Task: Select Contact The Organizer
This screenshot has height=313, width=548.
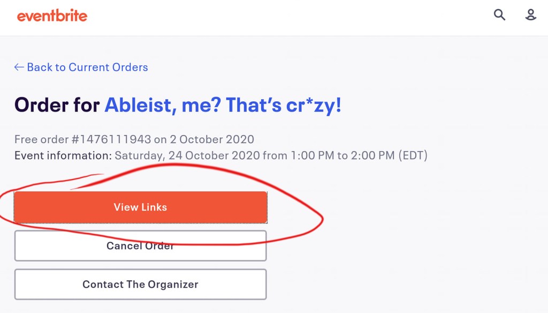Action: 140,285
